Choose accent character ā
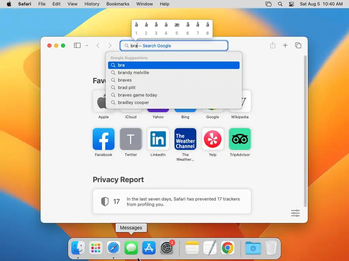This screenshot has width=349, height=261. tap(208, 25)
